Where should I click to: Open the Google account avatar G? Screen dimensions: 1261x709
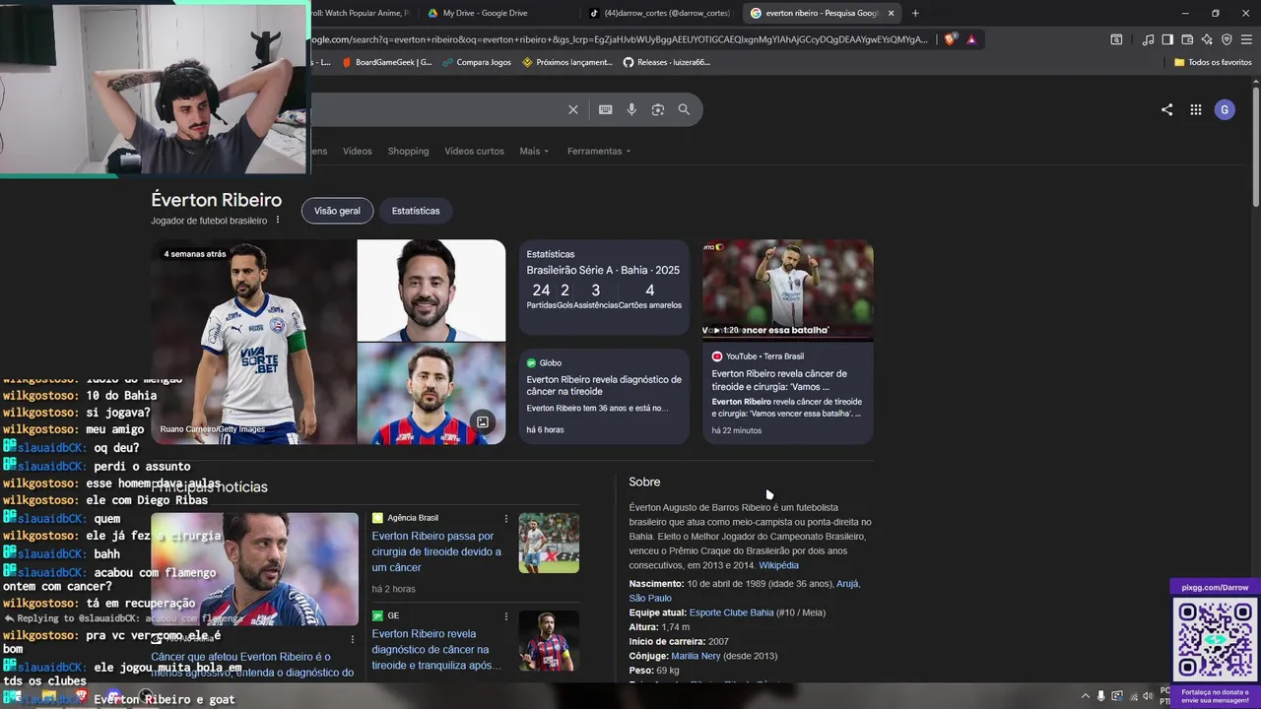1225,110
